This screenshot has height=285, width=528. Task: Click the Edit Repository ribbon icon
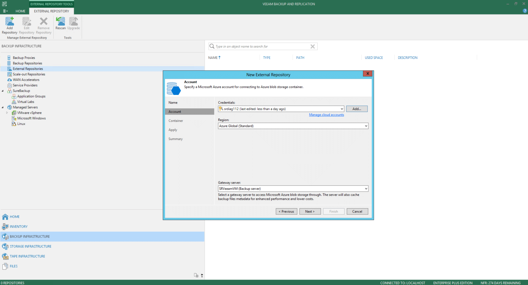[x=26, y=25]
